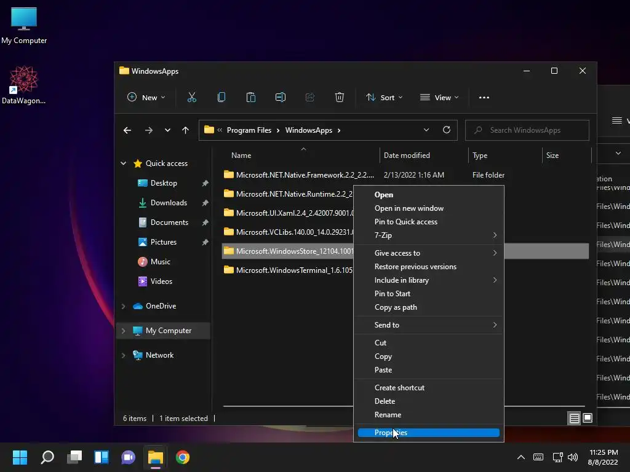The image size is (630, 472).
Task: Select Restore previous versions
Action: pos(429,267)
